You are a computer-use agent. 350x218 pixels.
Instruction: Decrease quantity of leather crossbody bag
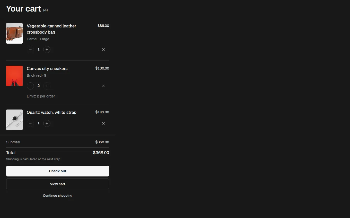coord(30,49)
